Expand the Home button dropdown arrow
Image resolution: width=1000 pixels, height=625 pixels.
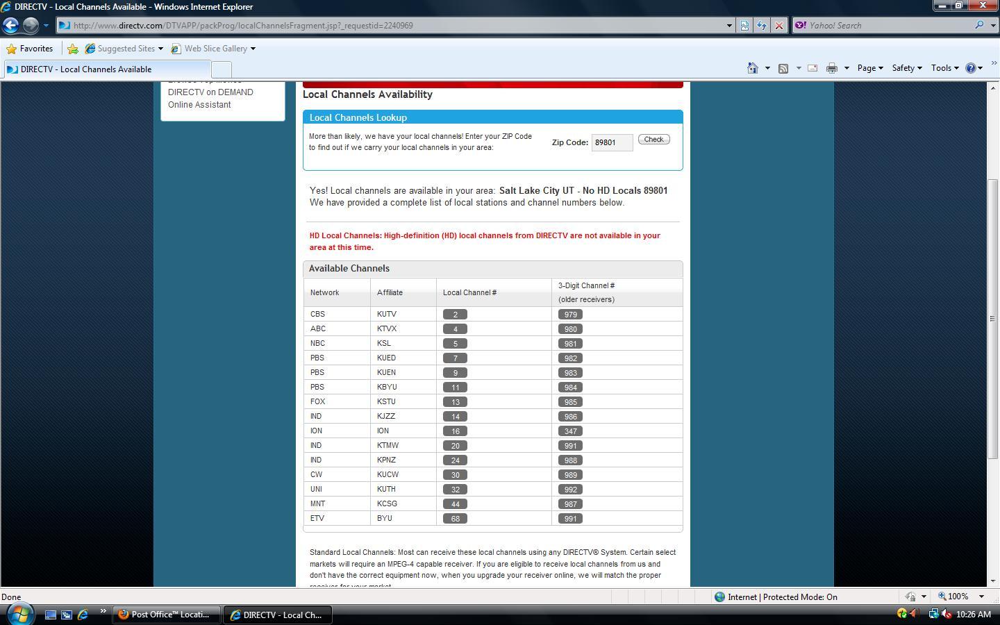(767, 68)
